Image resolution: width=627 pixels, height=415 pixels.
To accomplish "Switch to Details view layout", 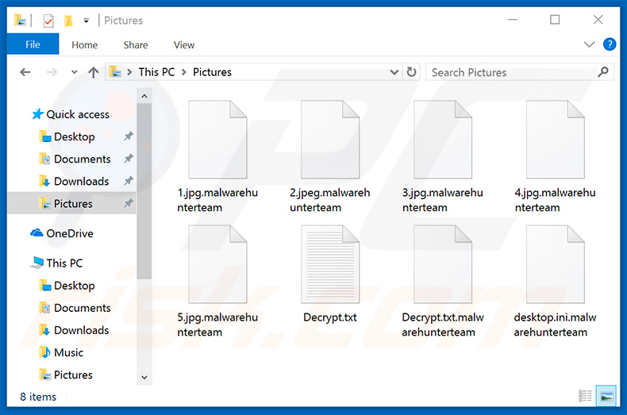I will click(x=586, y=396).
